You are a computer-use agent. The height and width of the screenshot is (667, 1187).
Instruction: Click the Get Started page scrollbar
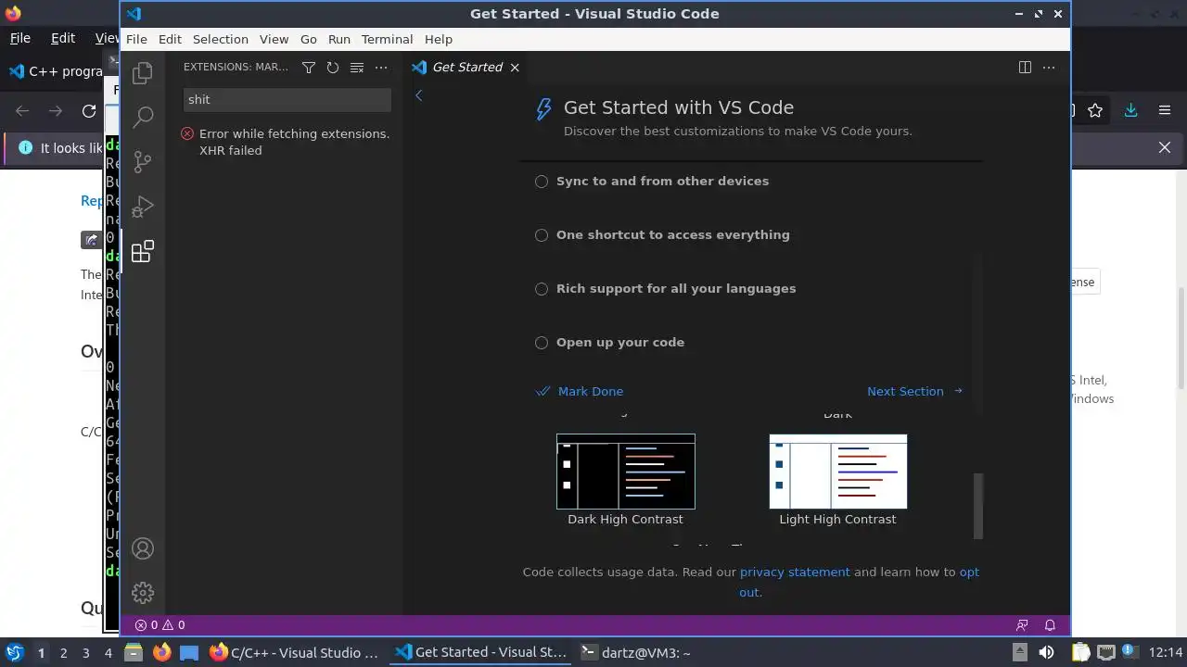click(x=977, y=506)
